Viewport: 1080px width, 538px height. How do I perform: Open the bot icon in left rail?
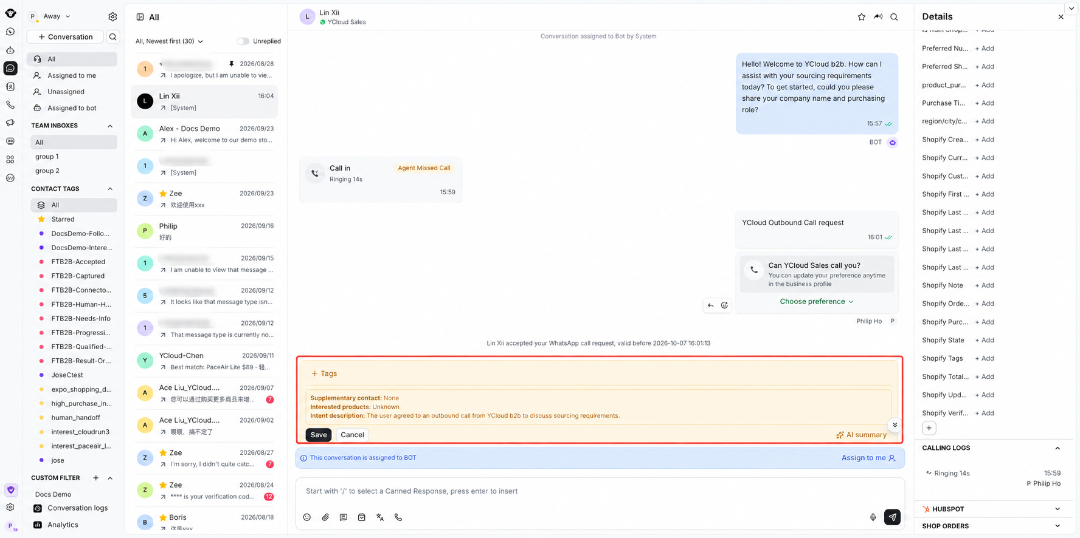(10, 50)
